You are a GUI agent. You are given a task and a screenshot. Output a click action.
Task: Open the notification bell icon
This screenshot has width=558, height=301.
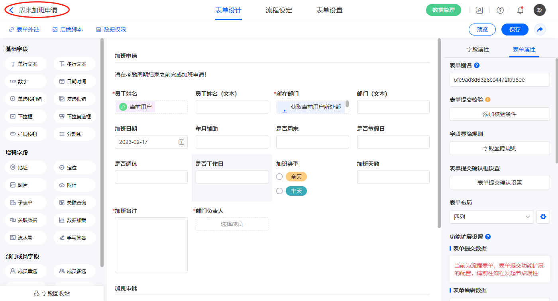click(520, 10)
